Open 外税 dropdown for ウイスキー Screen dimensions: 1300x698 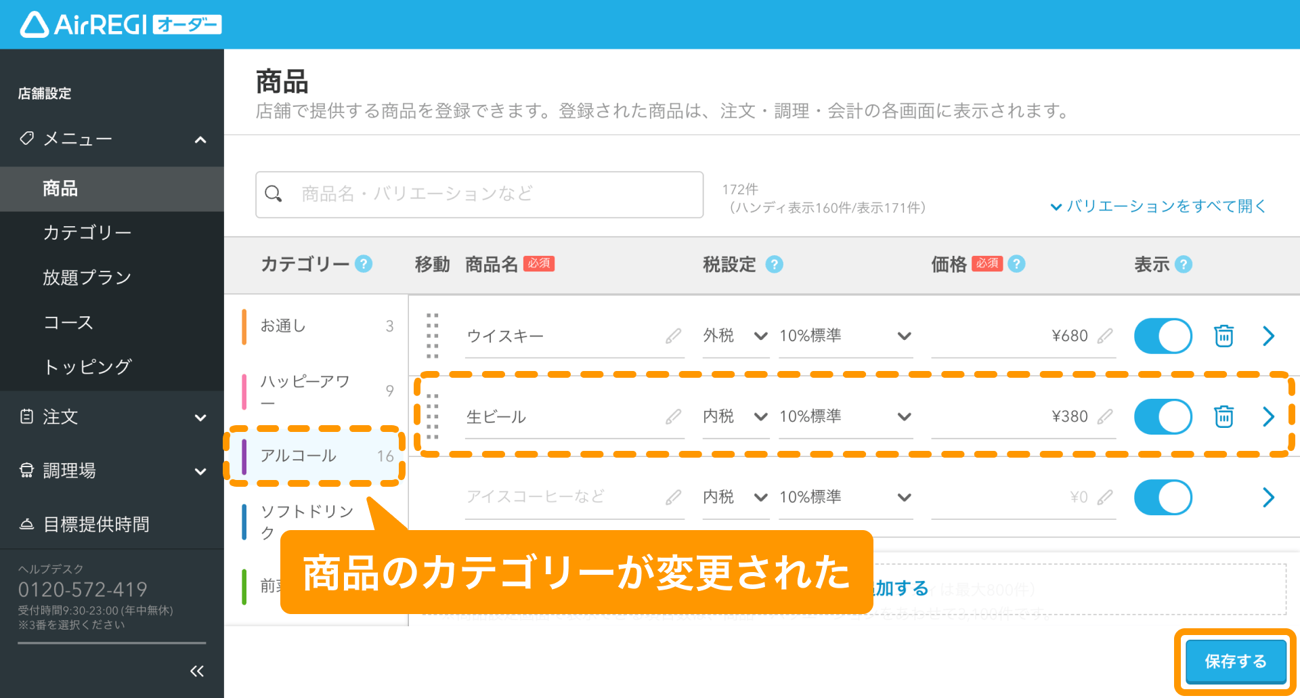tap(736, 336)
